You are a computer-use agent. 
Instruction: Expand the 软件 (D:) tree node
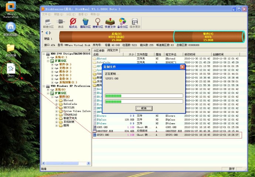click(52, 65)
